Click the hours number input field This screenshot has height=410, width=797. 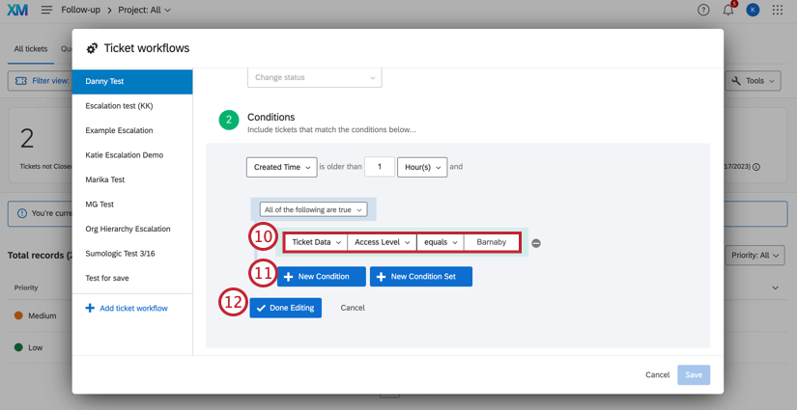tap(380, 167)
